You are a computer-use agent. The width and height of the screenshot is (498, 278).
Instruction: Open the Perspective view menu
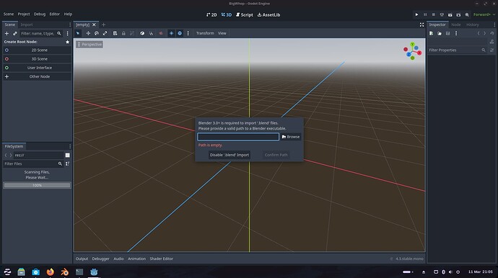(89, 45)
